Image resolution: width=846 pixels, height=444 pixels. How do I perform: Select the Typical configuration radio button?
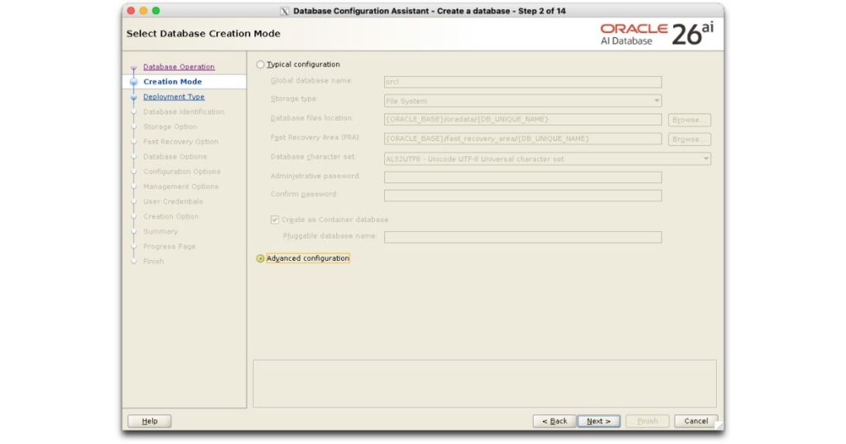(260, 64)
